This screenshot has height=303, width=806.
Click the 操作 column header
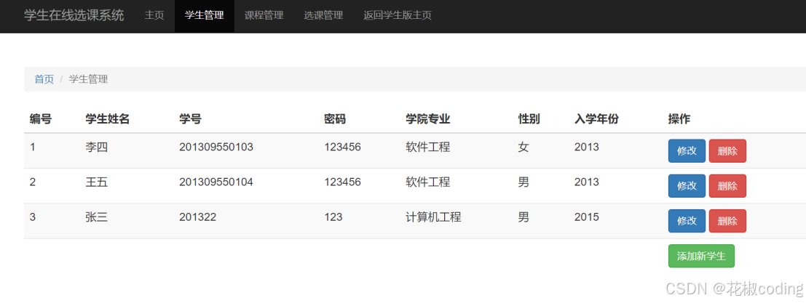tap(679, 119)
